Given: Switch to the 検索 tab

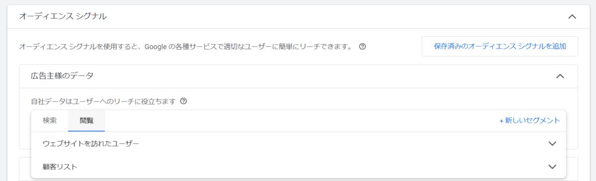Looking at the screenshot, I should click(x=50, y=121).
